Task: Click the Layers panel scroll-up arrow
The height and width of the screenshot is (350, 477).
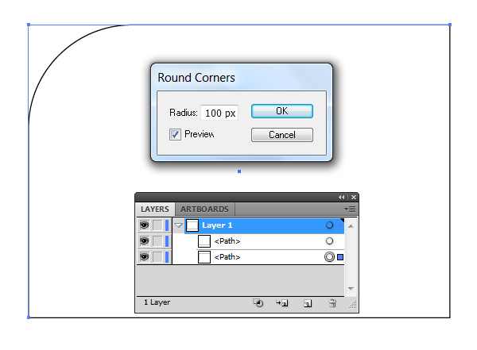Action: 351,226
